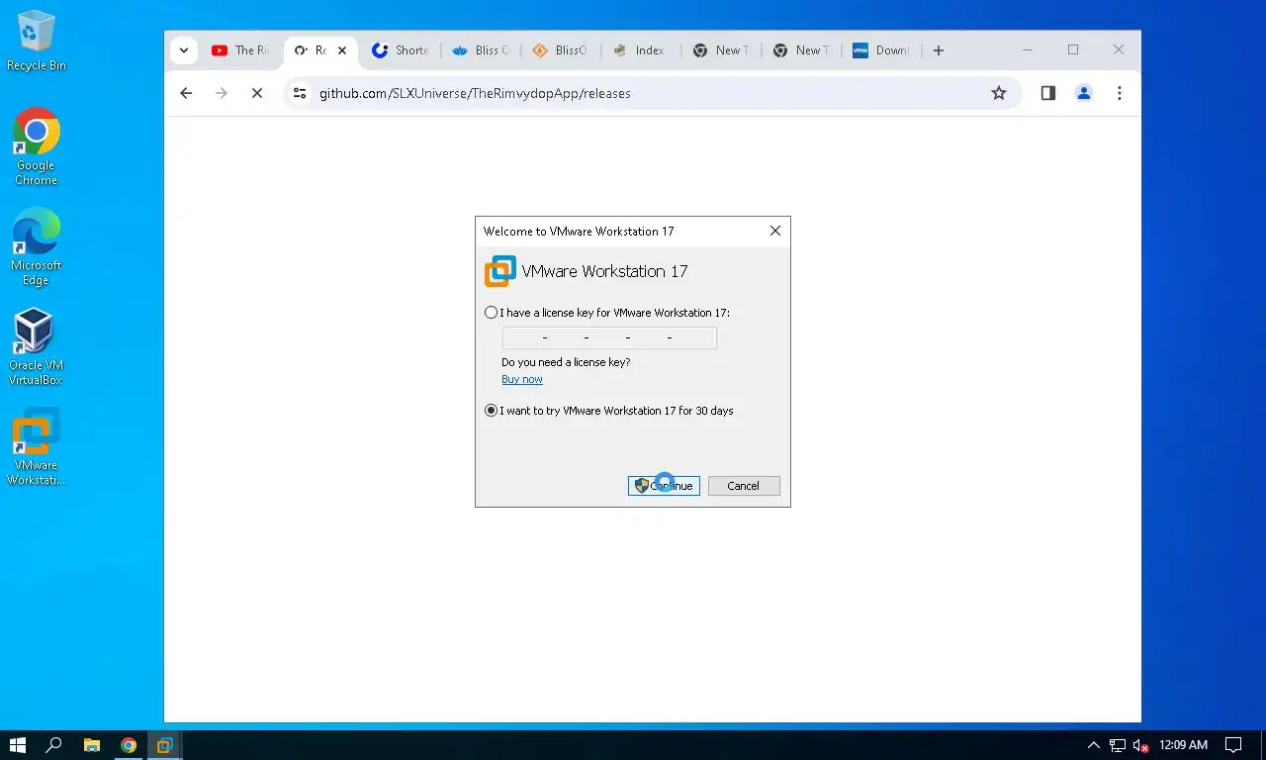Click VMware Workstation icon in taskbar
1266x760 pixels.
coord(165,745)
